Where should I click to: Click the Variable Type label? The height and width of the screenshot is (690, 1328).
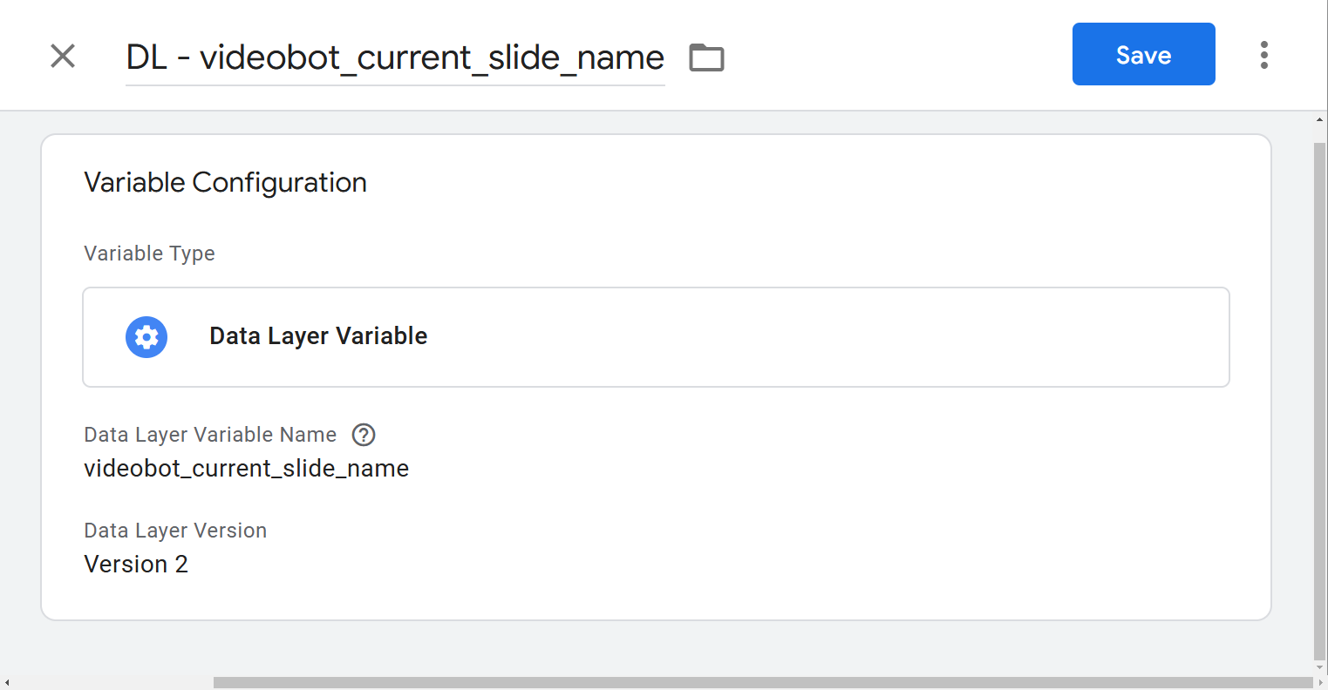(149, 254)
